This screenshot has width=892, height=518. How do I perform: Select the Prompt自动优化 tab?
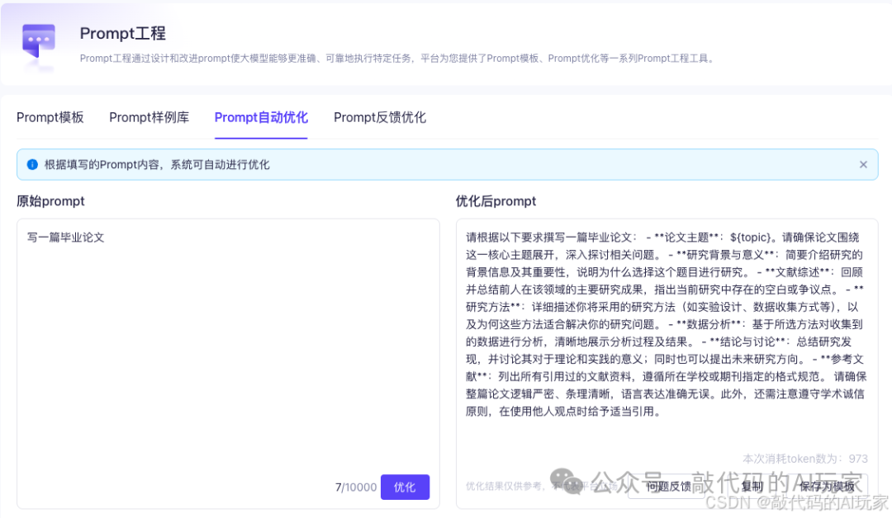click(x=261, y=117)
